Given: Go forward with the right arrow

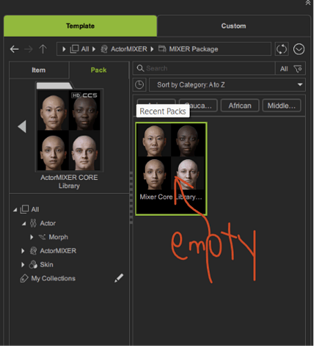Looking at the screenshot, I should click(x=28, y=49).
